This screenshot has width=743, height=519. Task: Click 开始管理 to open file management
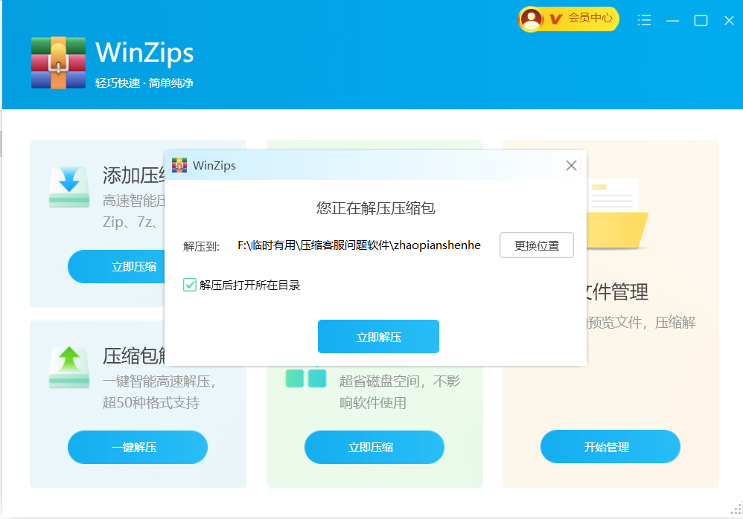610,446
